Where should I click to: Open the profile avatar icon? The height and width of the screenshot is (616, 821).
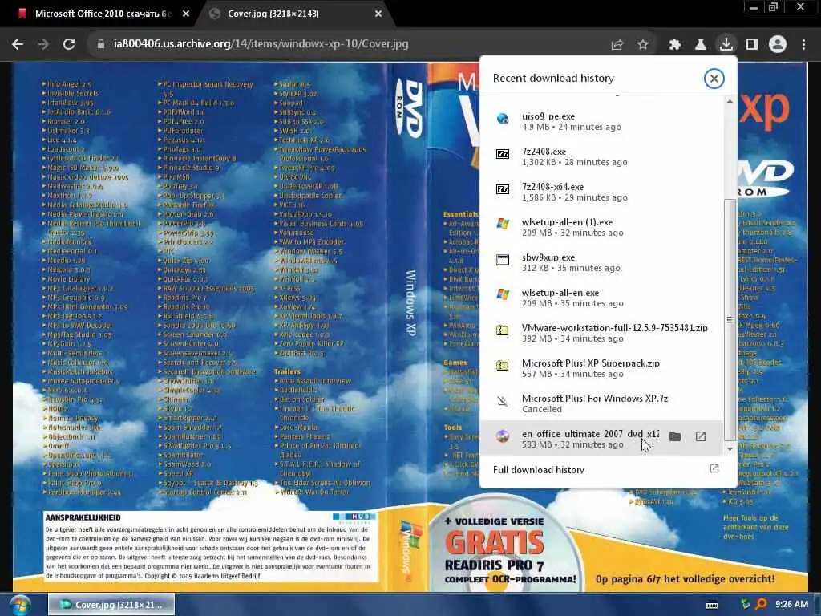click(778, 45)
